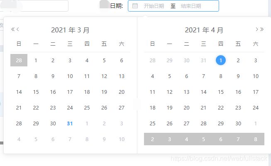This screenshot has width=271, height=166.
Task: Choose April 29 in right calendar
Action: tap(221, 124)
